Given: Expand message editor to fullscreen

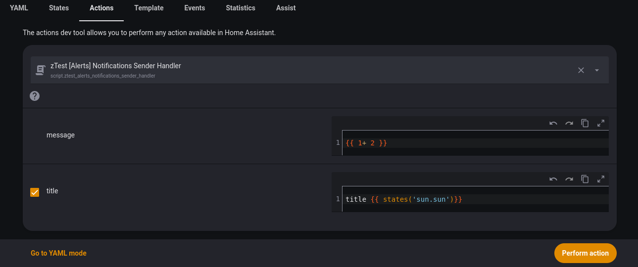Looking at the screenshot, I should pos(601,123).
